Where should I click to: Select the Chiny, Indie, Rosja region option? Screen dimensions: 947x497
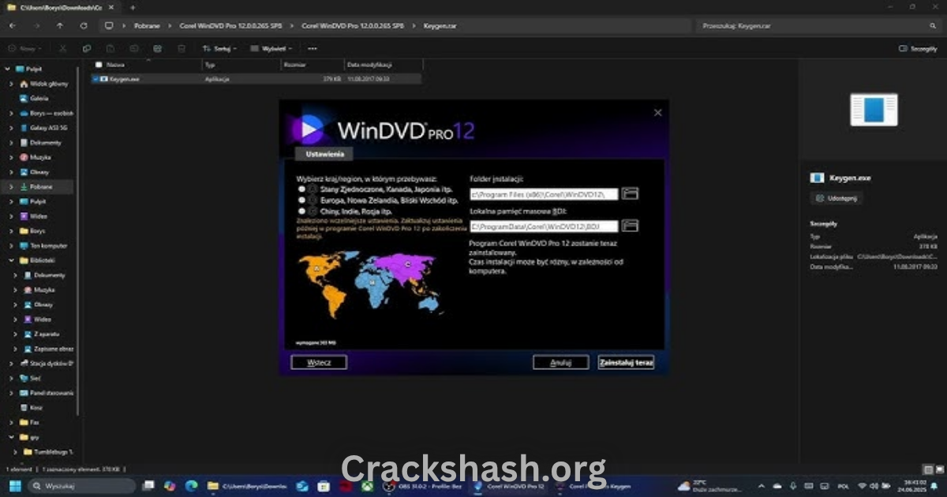pyautogui.click(x=301, y=211)
